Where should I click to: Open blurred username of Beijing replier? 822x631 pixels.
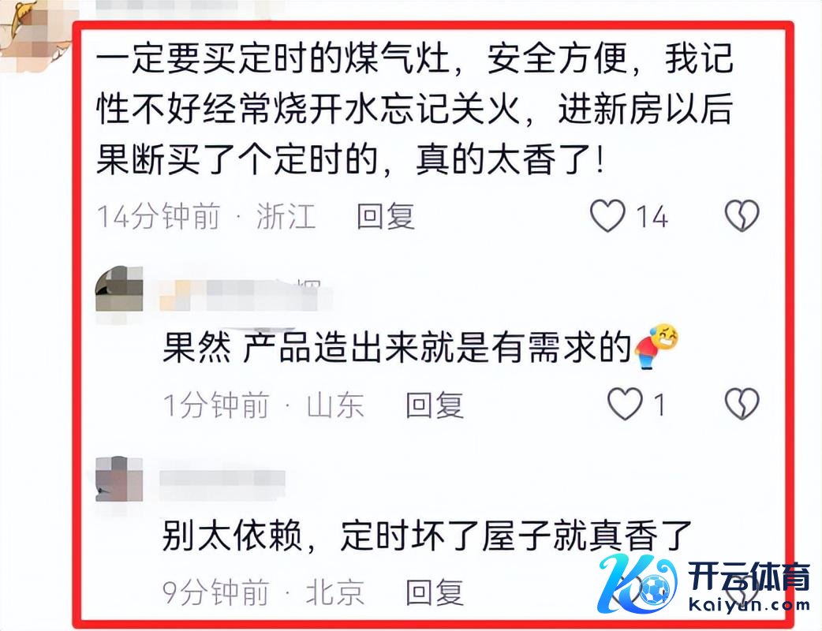(222, 478)
